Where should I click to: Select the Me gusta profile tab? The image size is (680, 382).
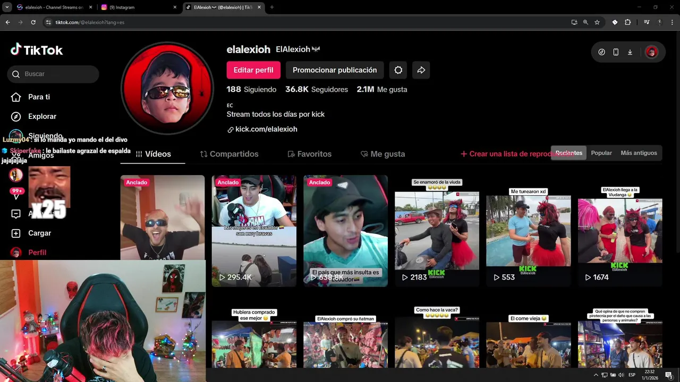pos(382,154)
